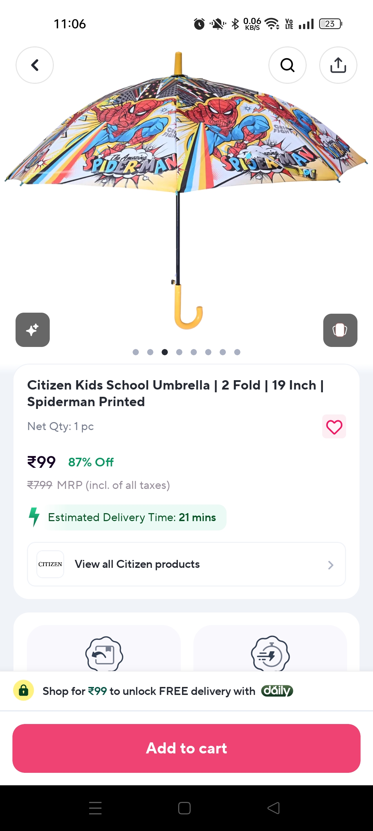The image size is (373, 831).
Task: Select the fourth image carousel dot
Action: coord(179,352)
